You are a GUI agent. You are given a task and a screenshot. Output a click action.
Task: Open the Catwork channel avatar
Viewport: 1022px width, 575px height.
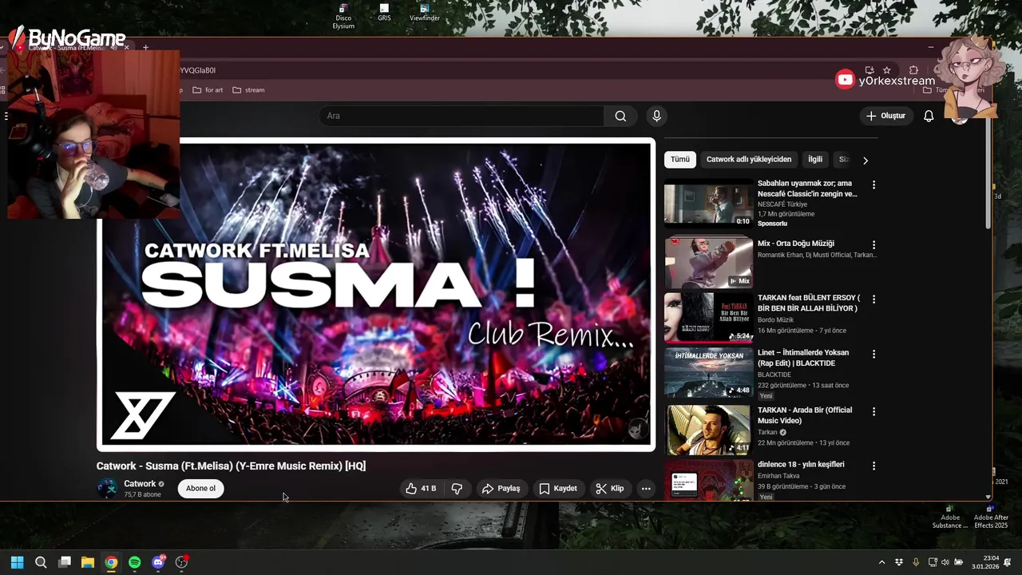point(107,489)
